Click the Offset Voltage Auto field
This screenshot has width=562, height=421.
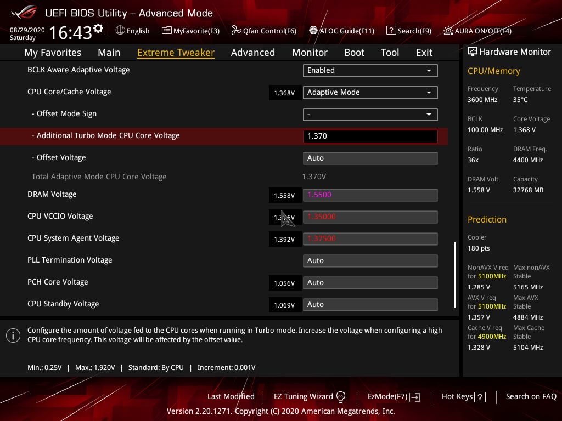pos(370,158)
